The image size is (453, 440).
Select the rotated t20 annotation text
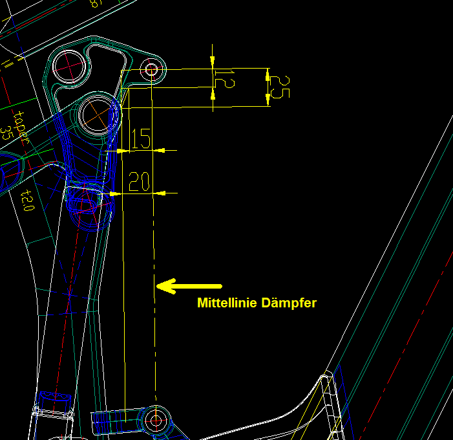click(27, 201)
